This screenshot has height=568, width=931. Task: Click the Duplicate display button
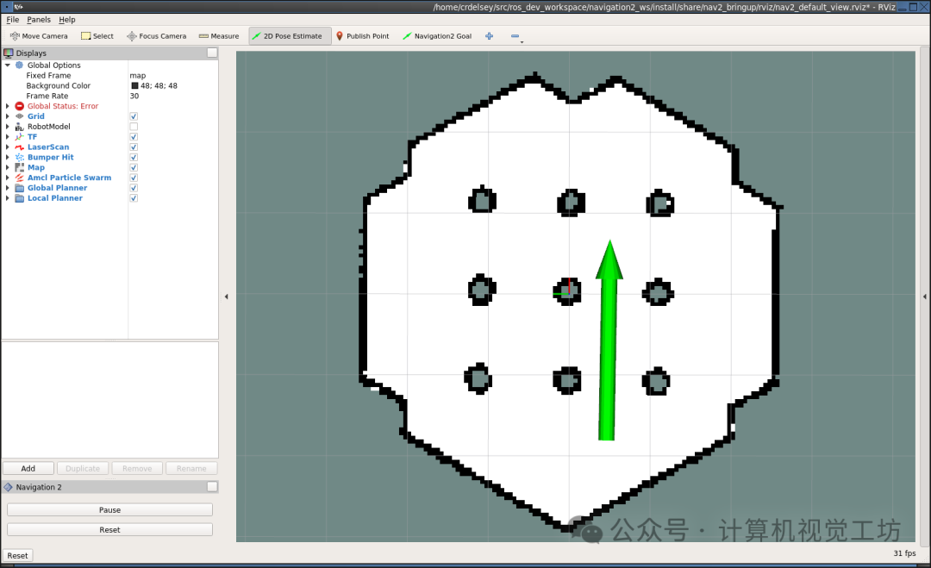click(x=83, y=468)
